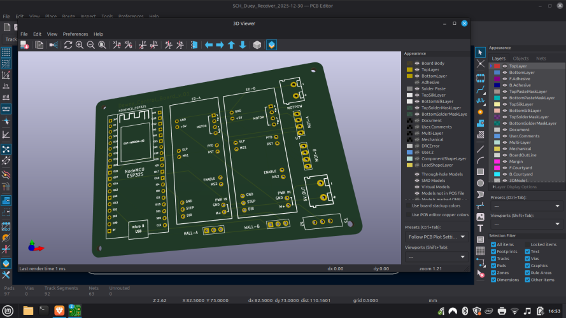Enable Use board stackup colors checkbox

tap(409, 206)
